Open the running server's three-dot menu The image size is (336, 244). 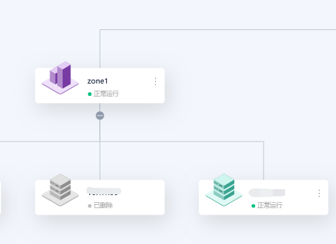[319, 193]
